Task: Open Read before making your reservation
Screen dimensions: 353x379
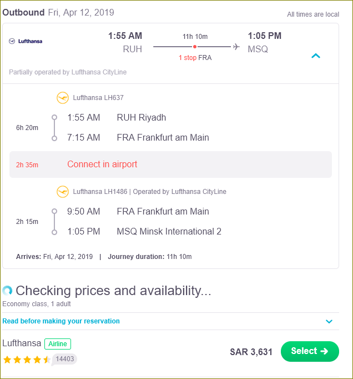Action: (x=61, y=321)
